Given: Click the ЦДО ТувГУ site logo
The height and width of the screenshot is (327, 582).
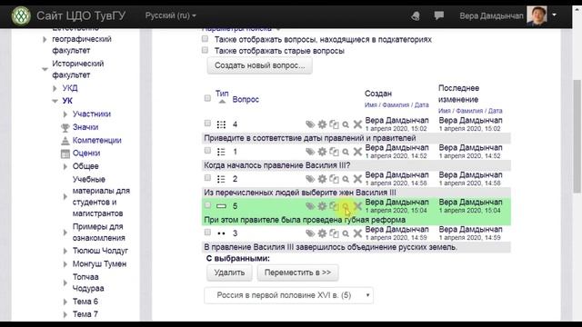Looking at the screenshot, I should (21, 15).
